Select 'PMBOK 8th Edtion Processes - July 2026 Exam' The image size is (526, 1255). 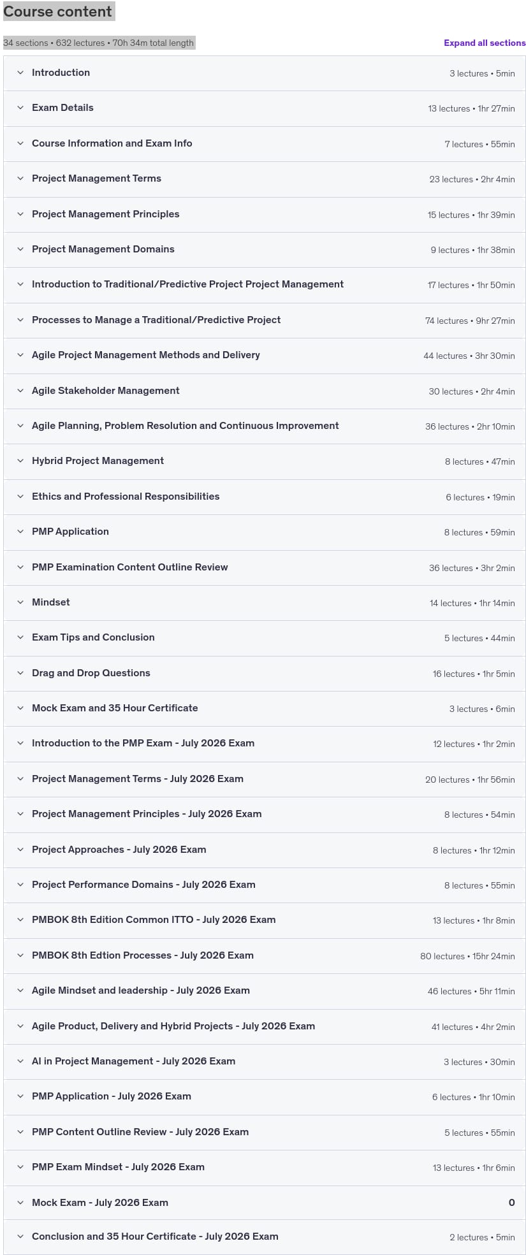(x=143, y=955)
